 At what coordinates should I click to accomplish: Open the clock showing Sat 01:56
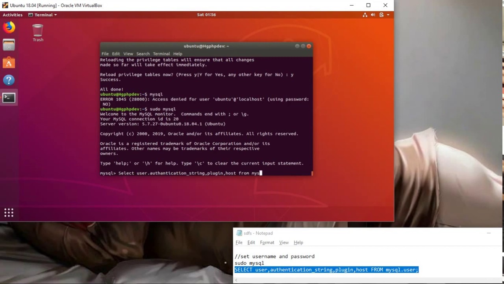[x=206, y=15]
